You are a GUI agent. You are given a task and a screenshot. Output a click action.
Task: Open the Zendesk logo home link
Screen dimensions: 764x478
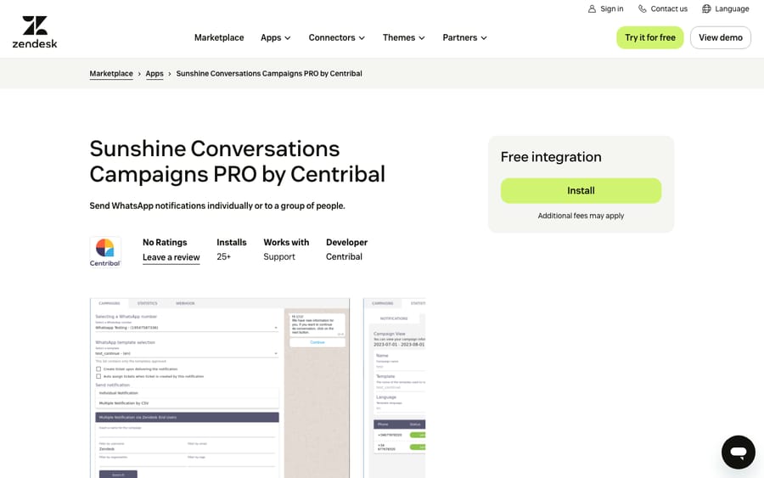click(x=35, y=32)
